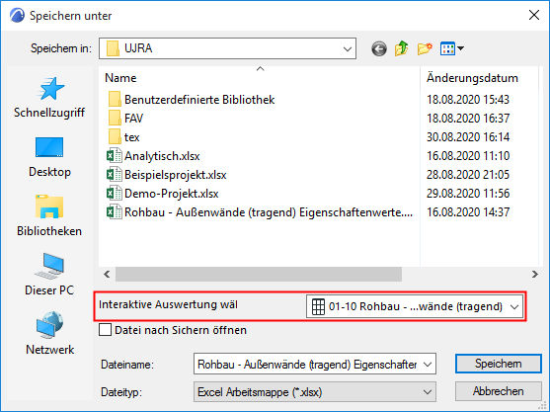Open the view menu icon
This screenshot has height=412, width=550.
[452, 48]
